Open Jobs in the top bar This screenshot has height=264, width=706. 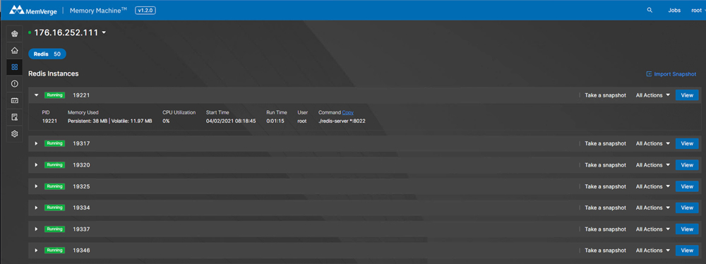point(674,11)
